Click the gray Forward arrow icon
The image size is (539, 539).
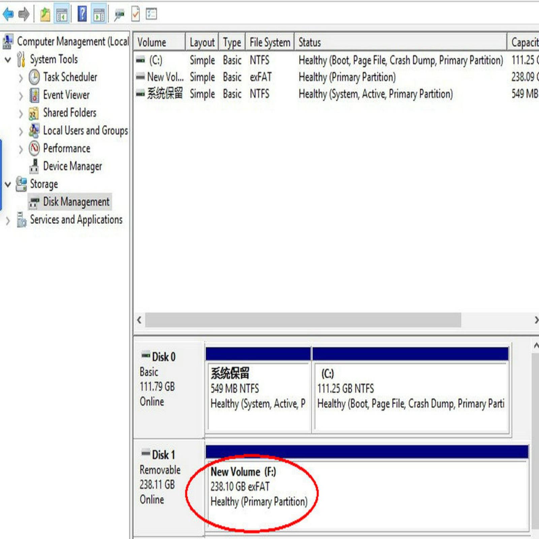pos(24,14)
